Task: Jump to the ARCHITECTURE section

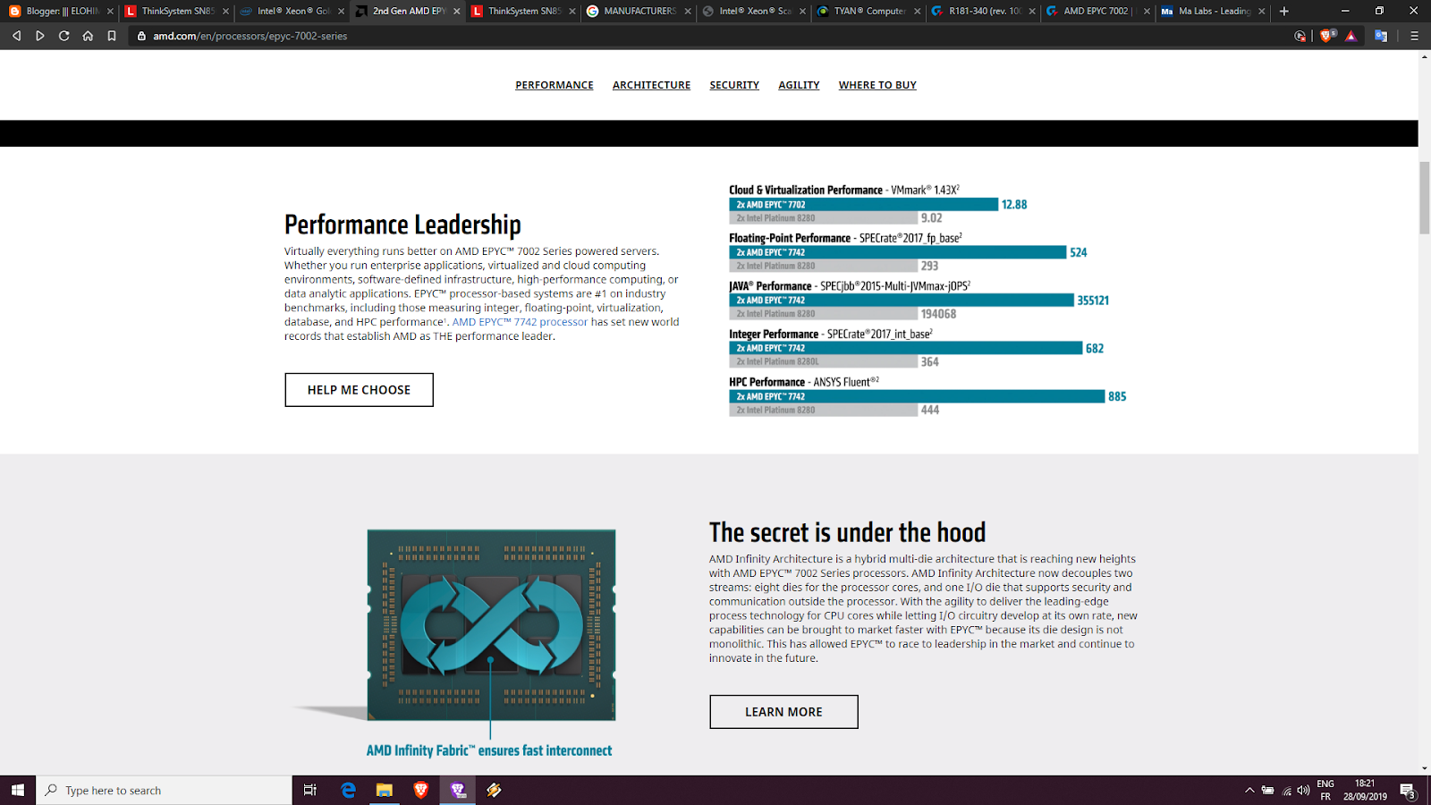Action: click(651, 85)
